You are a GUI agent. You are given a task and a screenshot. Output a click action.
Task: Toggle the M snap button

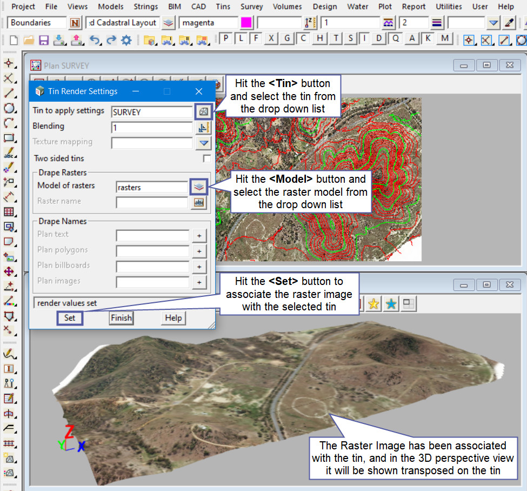tap(444, 38)
